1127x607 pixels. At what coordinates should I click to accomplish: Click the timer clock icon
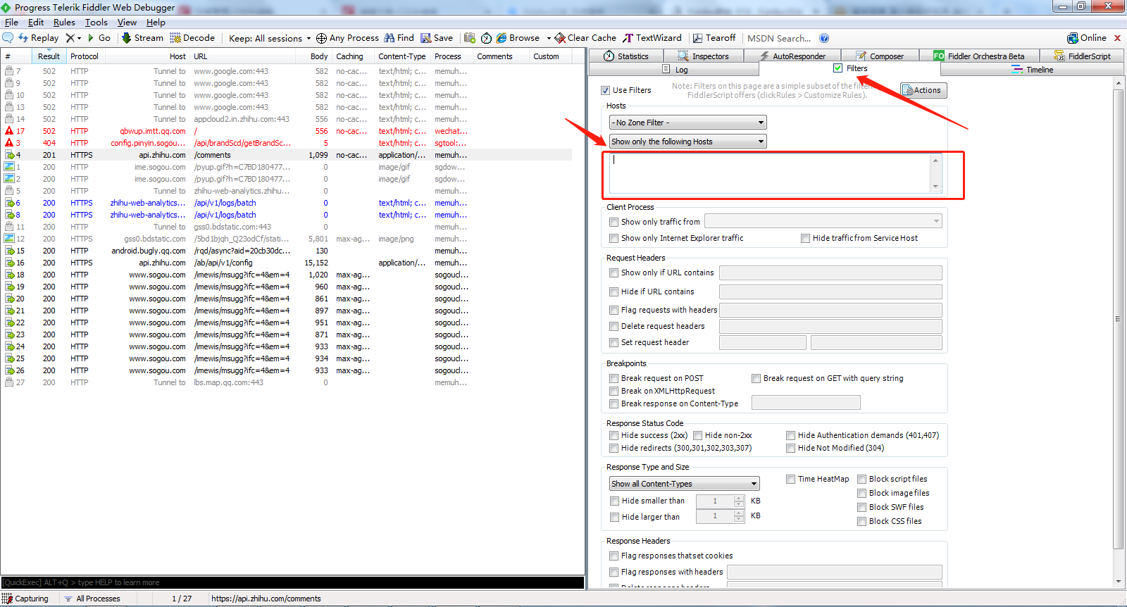[x=486, y=38]
